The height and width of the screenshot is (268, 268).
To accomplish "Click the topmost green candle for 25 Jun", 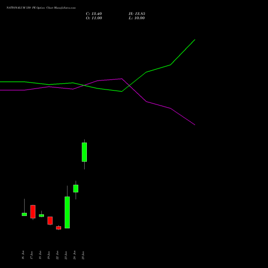I will click(84, 152).
